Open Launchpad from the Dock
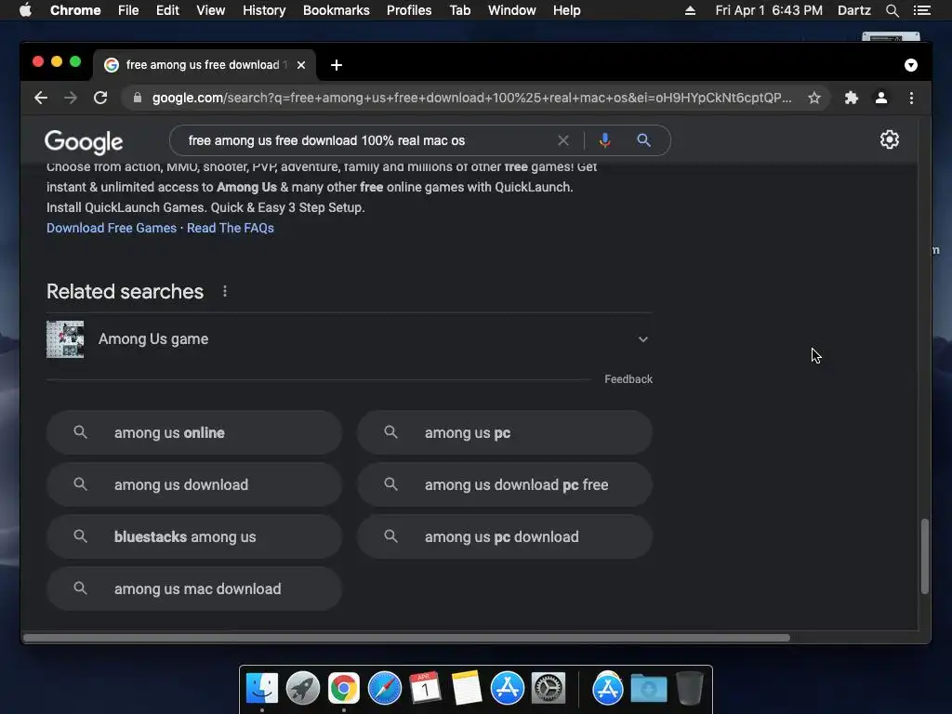Image resolution: width=952 pixels, height=714 pixels. click(303, 689)
